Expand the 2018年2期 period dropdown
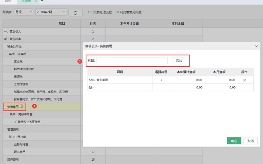The image size is (263, 164). [51, 12]
